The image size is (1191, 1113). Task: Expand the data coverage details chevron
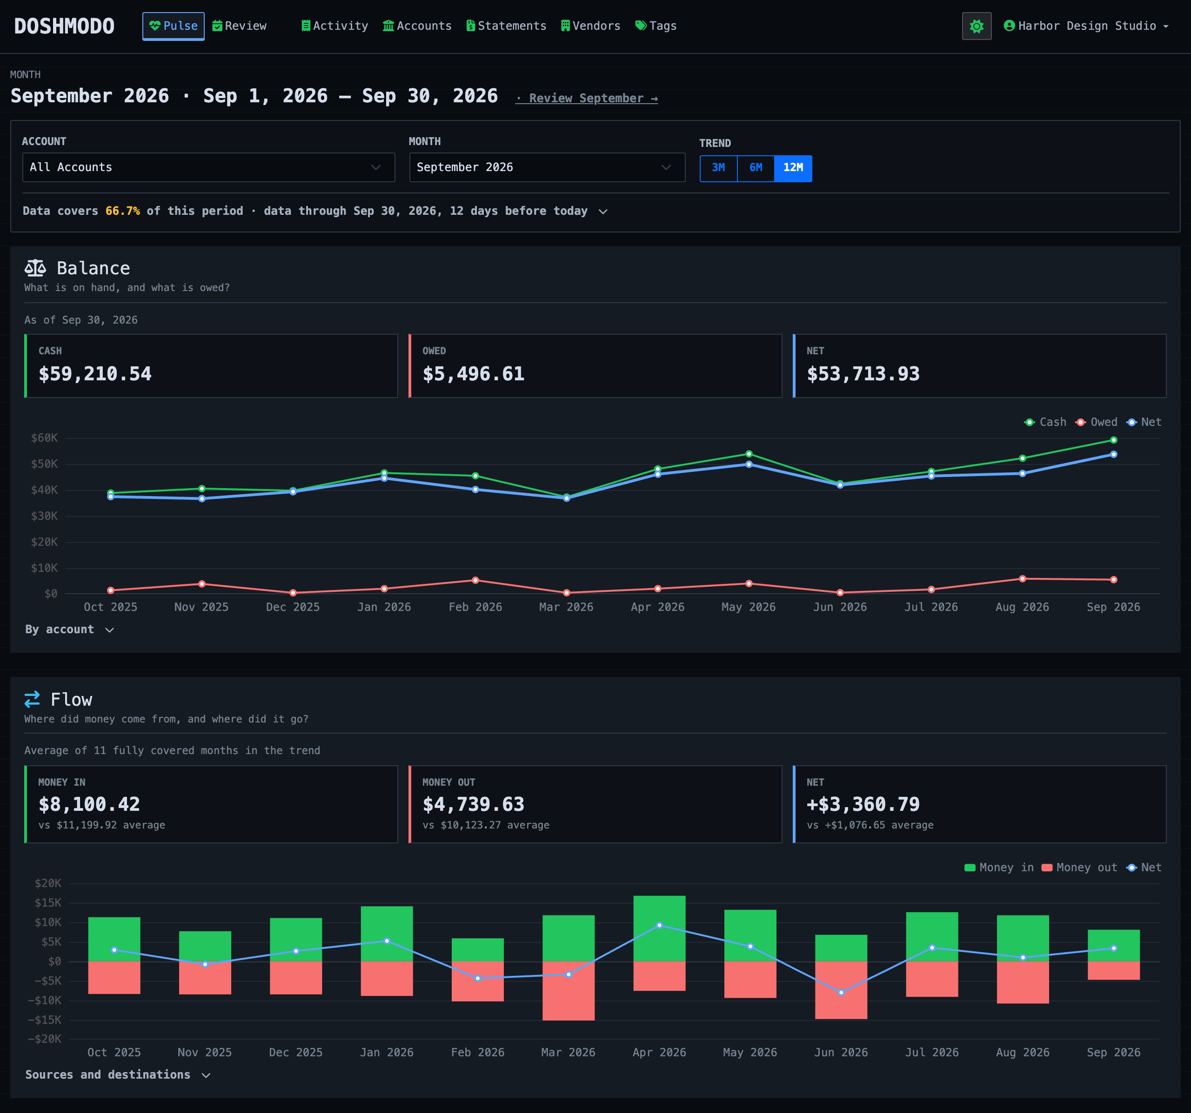coord(603,212)
